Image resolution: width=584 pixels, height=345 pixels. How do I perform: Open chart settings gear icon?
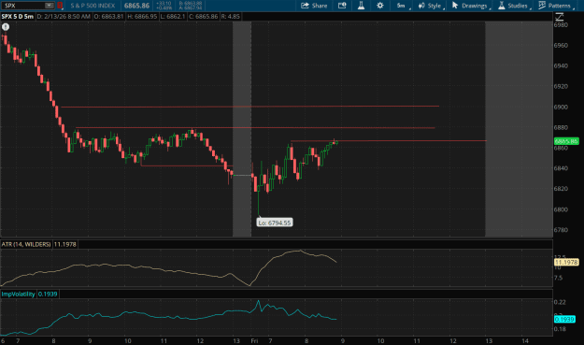pos(380,6)
